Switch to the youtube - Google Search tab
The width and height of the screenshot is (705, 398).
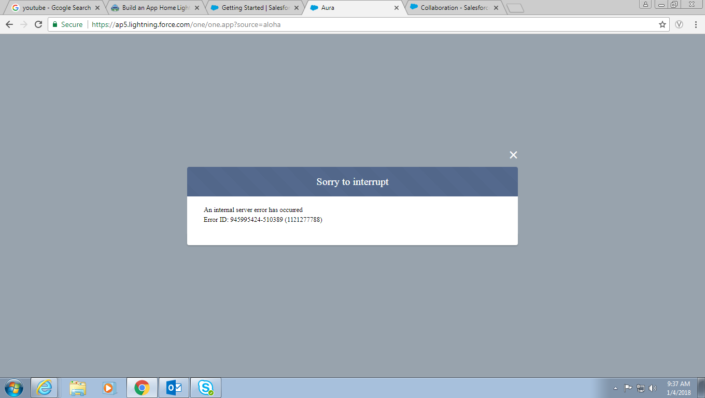tap(55, 8)
